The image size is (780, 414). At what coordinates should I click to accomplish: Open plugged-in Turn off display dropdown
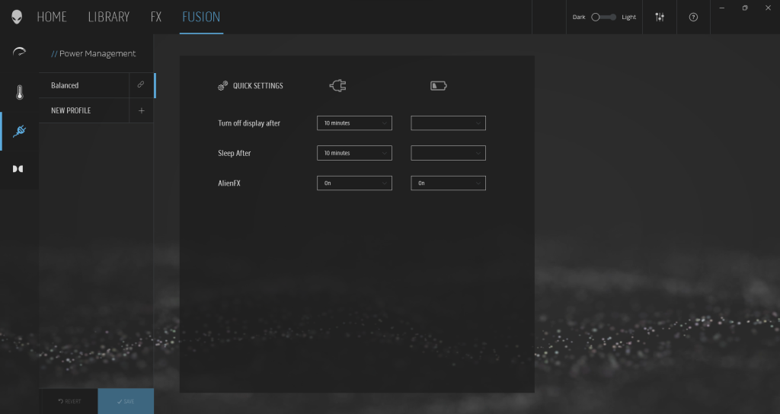[x=354, y=123]
